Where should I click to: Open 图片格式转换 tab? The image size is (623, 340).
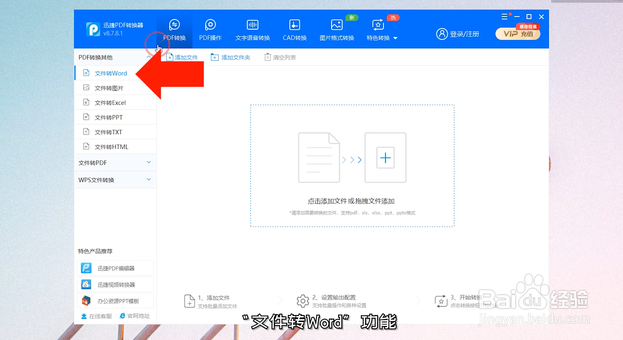pyautogui.click(x=337, y=30)
